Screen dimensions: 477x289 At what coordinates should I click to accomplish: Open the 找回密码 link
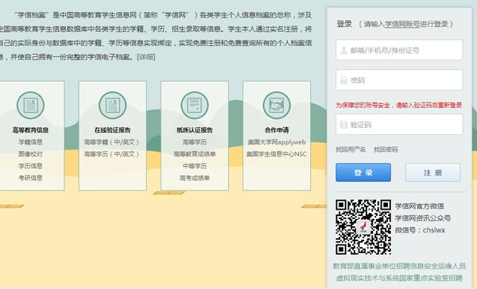[386, 149]
